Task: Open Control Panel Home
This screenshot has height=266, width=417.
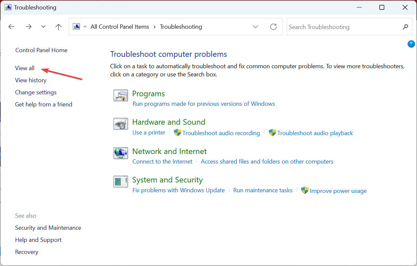Action: (41, 50)
